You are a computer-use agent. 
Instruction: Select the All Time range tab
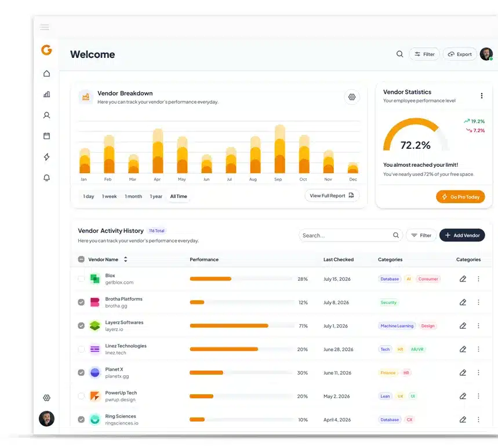[179, 196]
